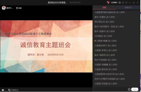Screen dimensions: 141x92
Task: Click the 主持模式 label
Action: [114, 3]
